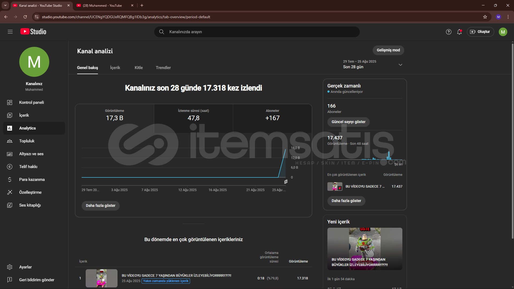Screen dimensions: 514x289
Task: Click the Ses kitaplığı music icon
Action: 10,205
